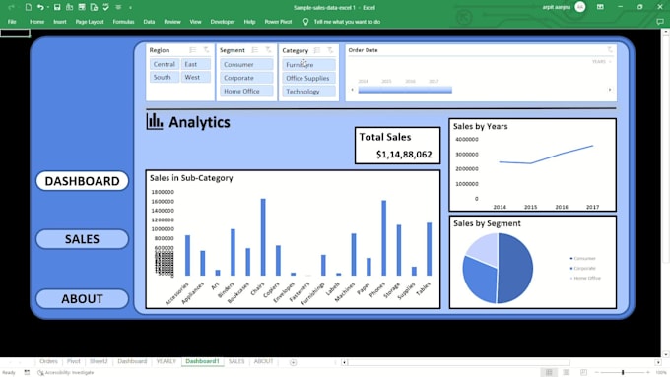Viewport: 670px width, 377px height.
Task: Toggle the West region filter
Action: 196,78
